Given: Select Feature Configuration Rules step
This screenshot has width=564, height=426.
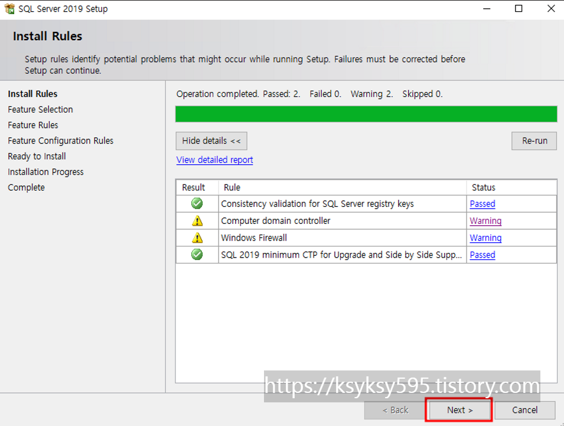Looking at the screenshot, I should (60, 141).
